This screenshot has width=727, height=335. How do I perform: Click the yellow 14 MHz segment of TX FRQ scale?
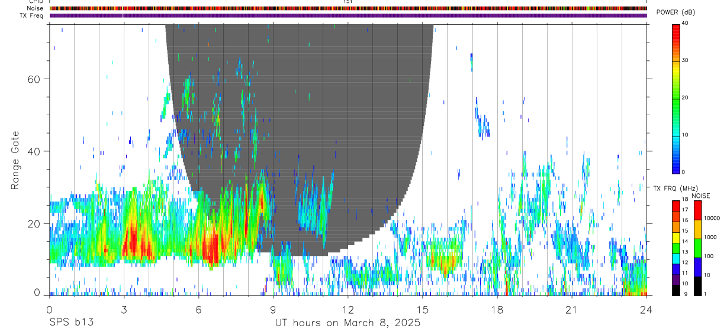676,238
